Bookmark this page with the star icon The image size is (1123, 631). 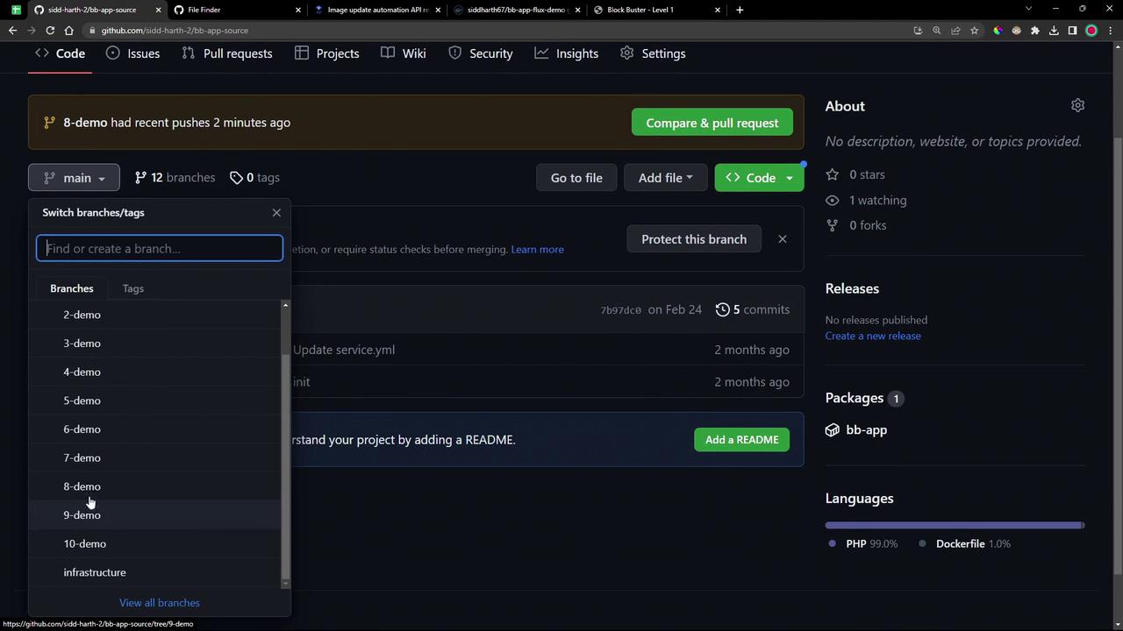pos(974,31)
